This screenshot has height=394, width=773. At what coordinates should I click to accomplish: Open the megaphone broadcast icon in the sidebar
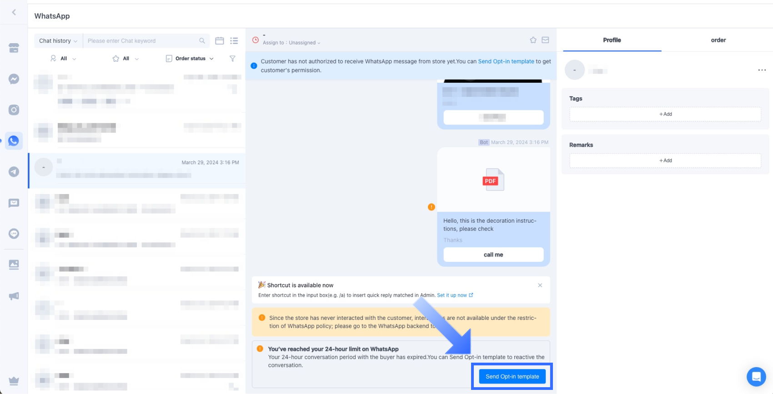coord(14,296)
